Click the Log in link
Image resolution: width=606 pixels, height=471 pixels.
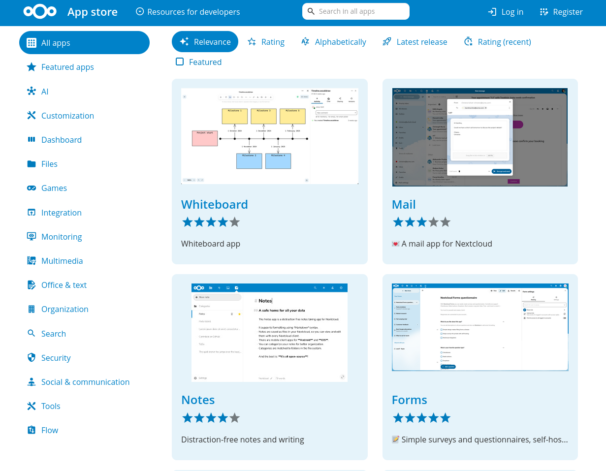point(506,12)
